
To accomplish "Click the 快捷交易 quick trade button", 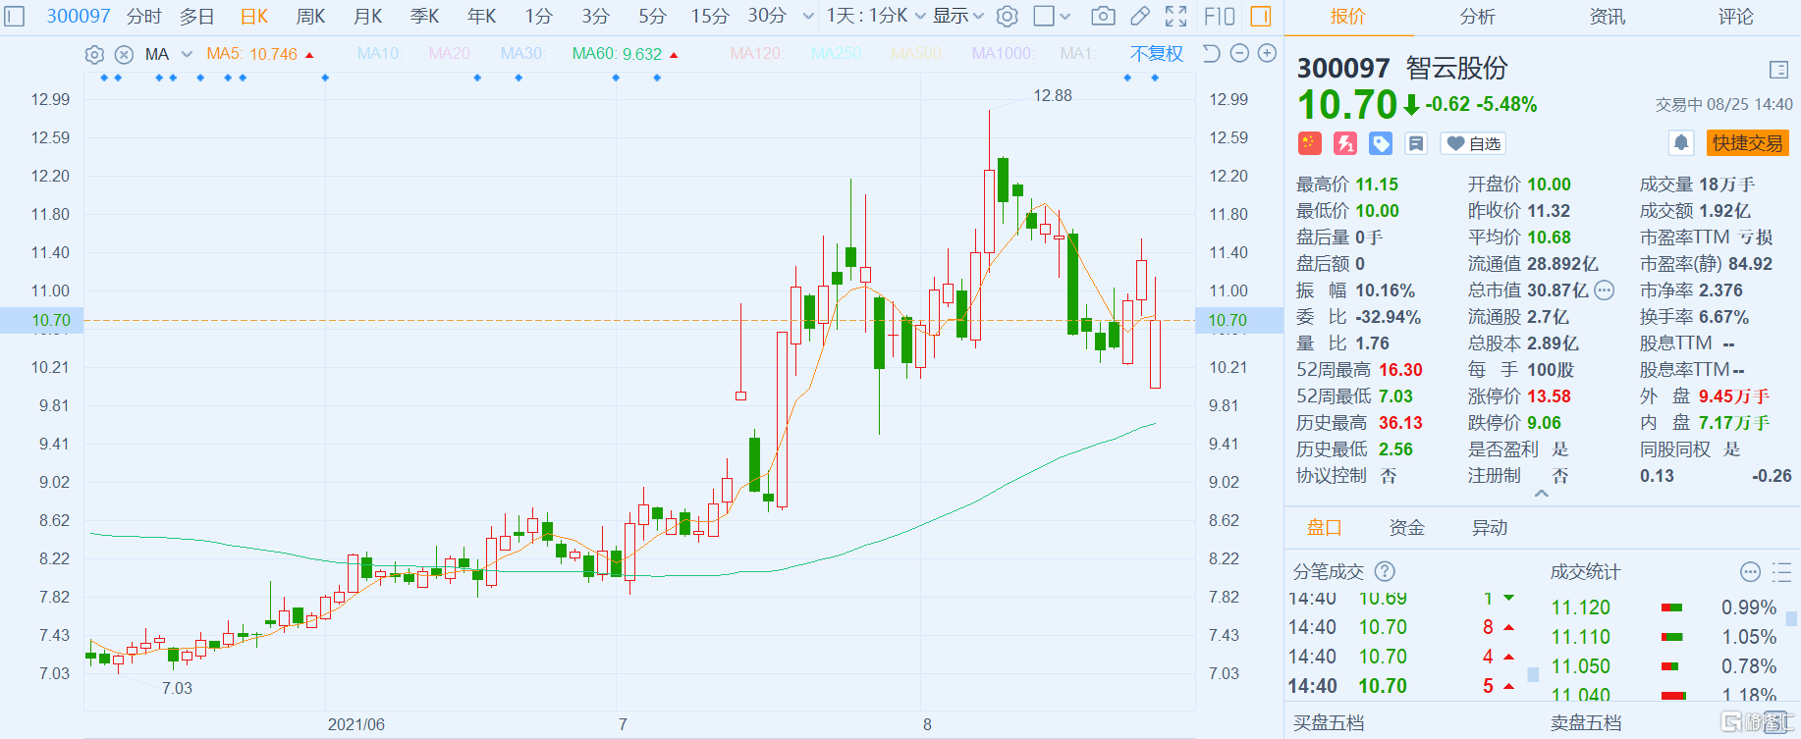I will 1747,143.
